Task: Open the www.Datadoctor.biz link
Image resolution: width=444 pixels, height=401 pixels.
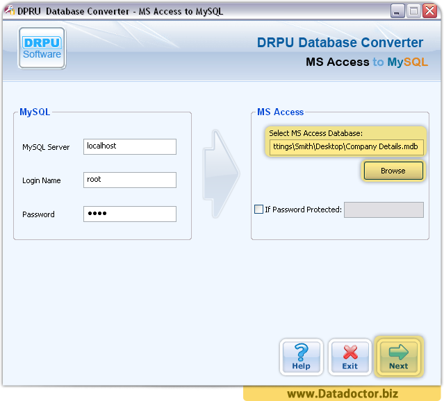Action: 343,393
